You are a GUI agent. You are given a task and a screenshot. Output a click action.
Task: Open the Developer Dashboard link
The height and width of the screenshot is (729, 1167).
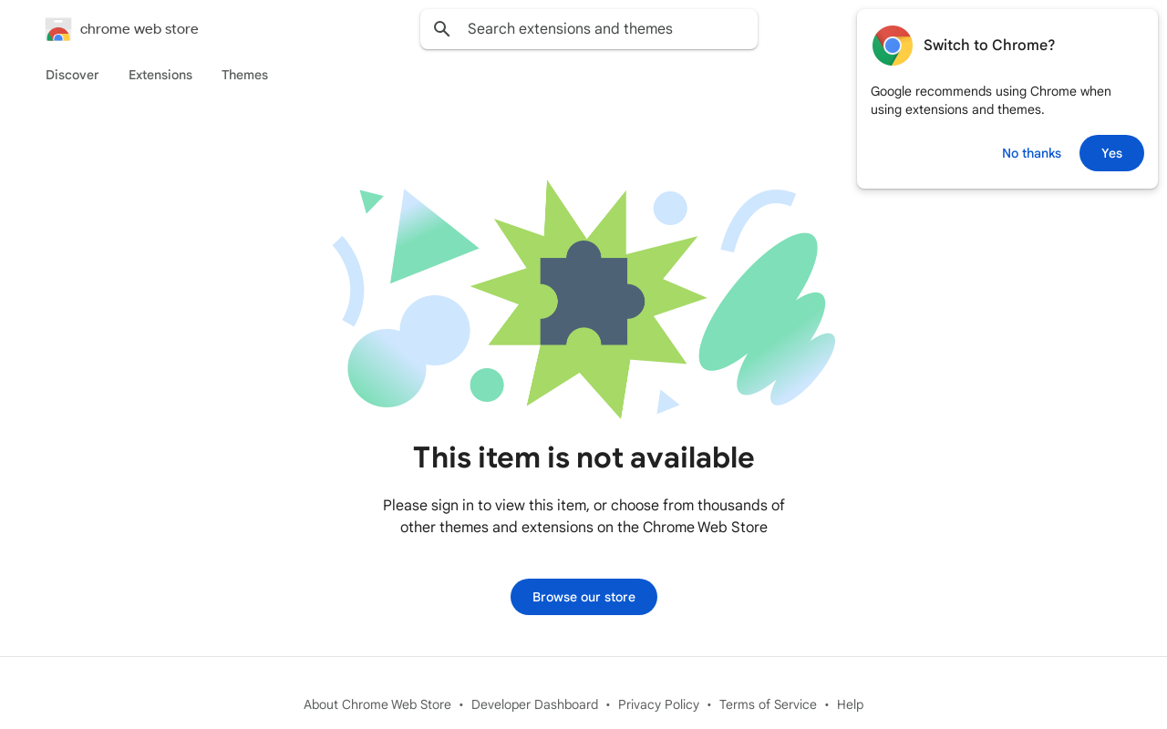pos(534,704)
